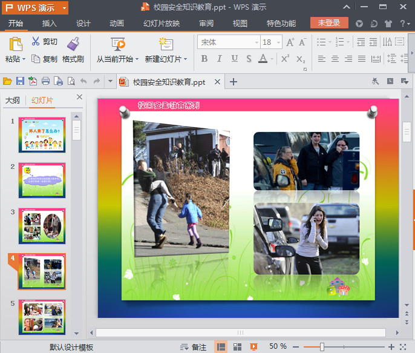415x353 pixels.
Task: Click the Format Painter (格式刷) brush icon
Action: [x=73, y=44]
